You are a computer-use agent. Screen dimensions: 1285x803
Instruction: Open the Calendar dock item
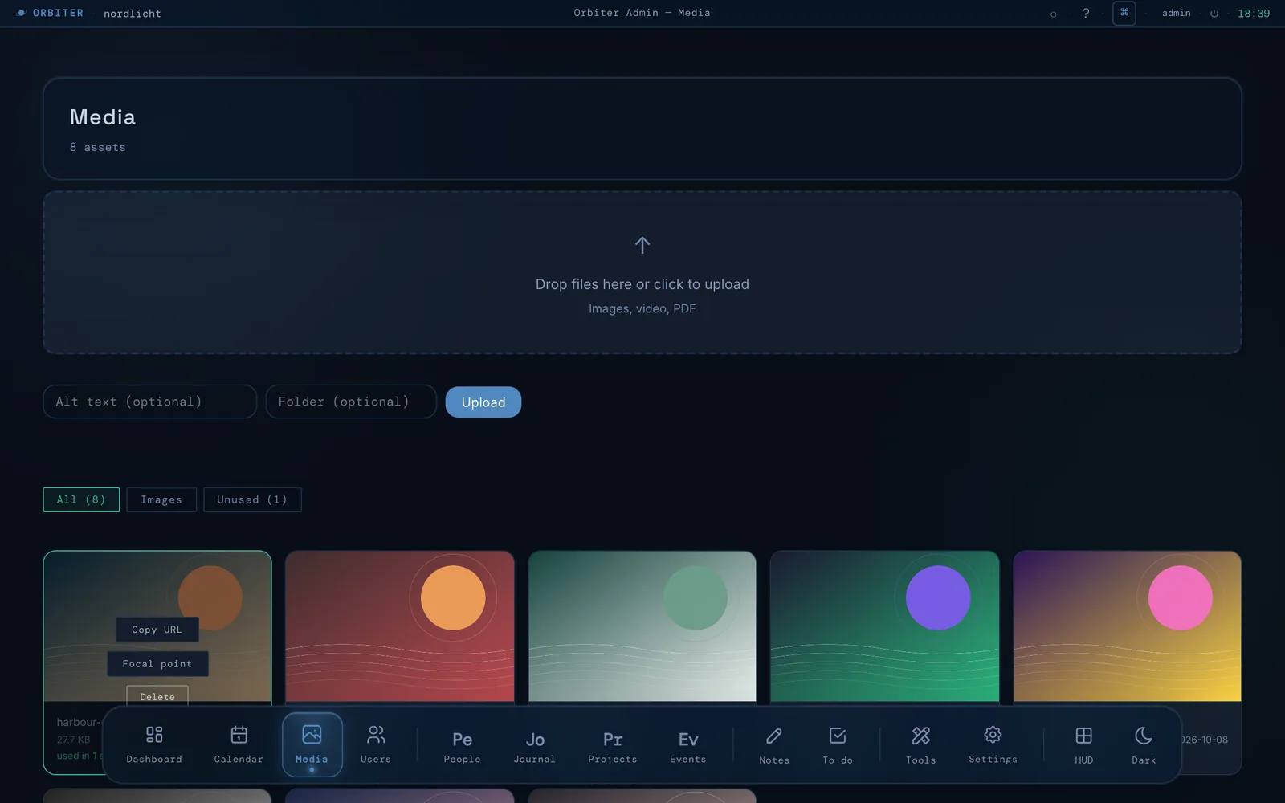point(239,744)
